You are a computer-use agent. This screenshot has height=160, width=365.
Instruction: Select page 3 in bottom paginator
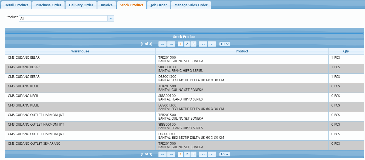(193, 154)
